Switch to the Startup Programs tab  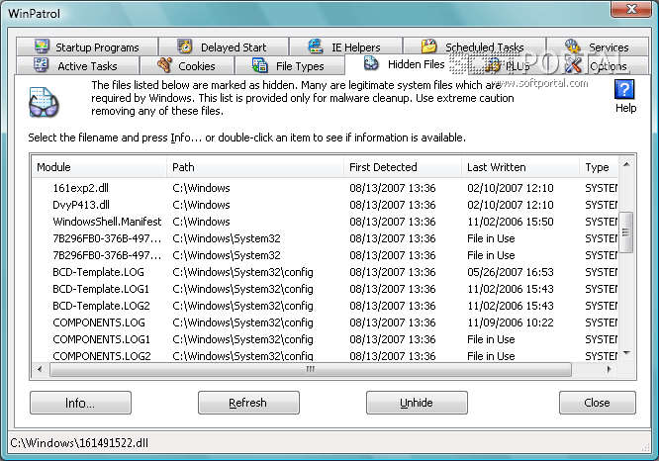[87, 46]
